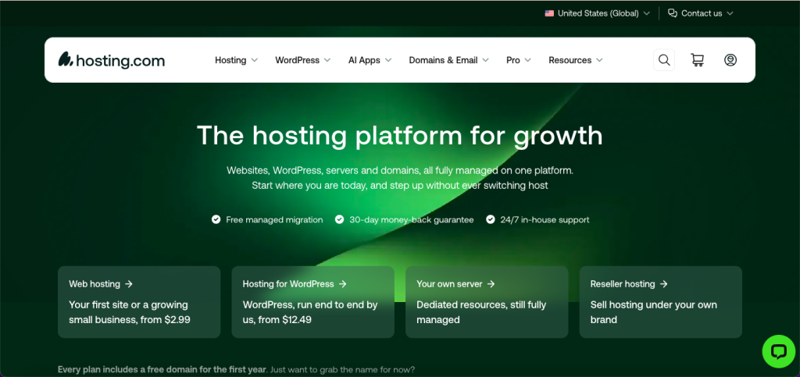Click 'Start where you are today' subtitle line
This screenshot has height=377, width=800.
click(400, 186)
